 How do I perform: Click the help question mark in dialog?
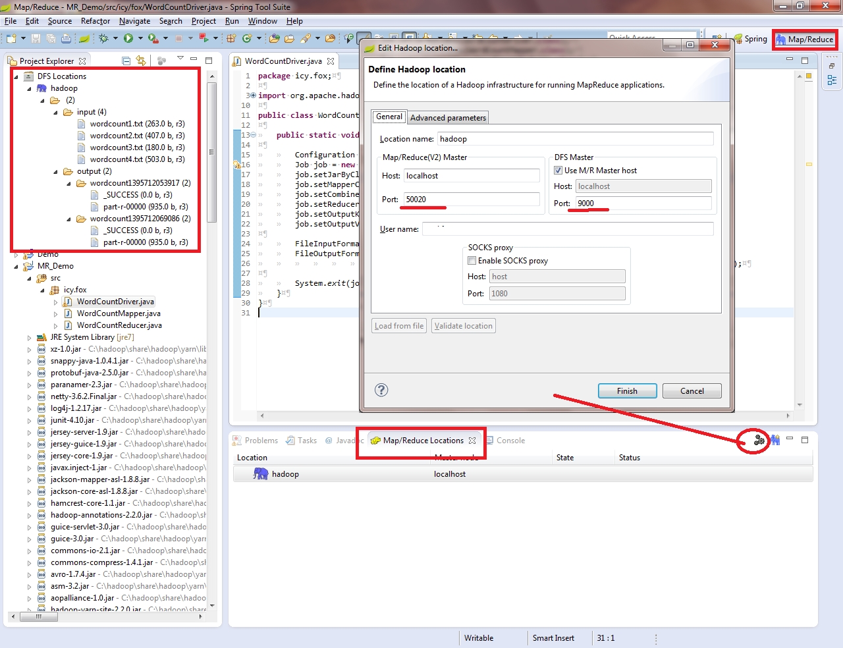381,390
